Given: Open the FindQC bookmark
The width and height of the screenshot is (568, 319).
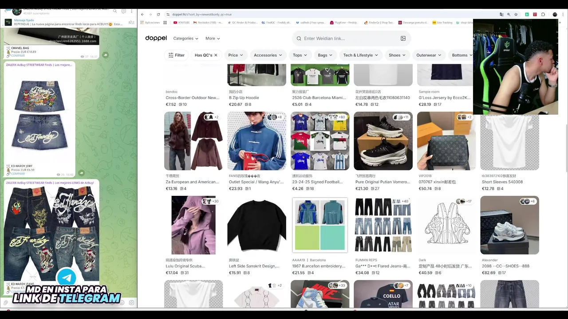Looking at the screenshot, I should [276, 22].
